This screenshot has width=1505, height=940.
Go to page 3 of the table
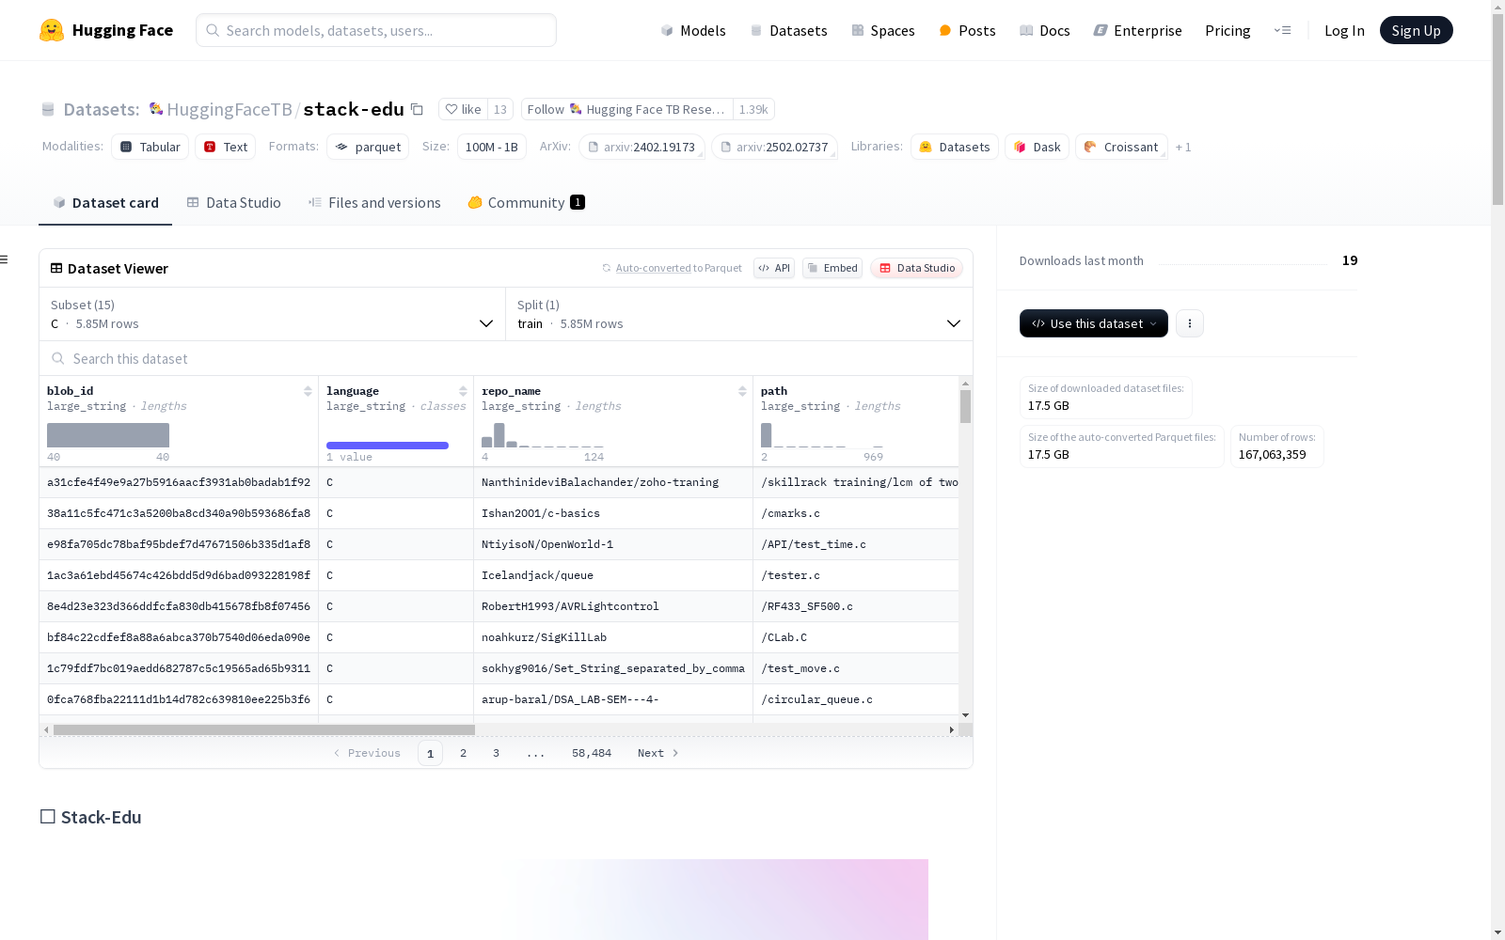click(x=496, y=753)
